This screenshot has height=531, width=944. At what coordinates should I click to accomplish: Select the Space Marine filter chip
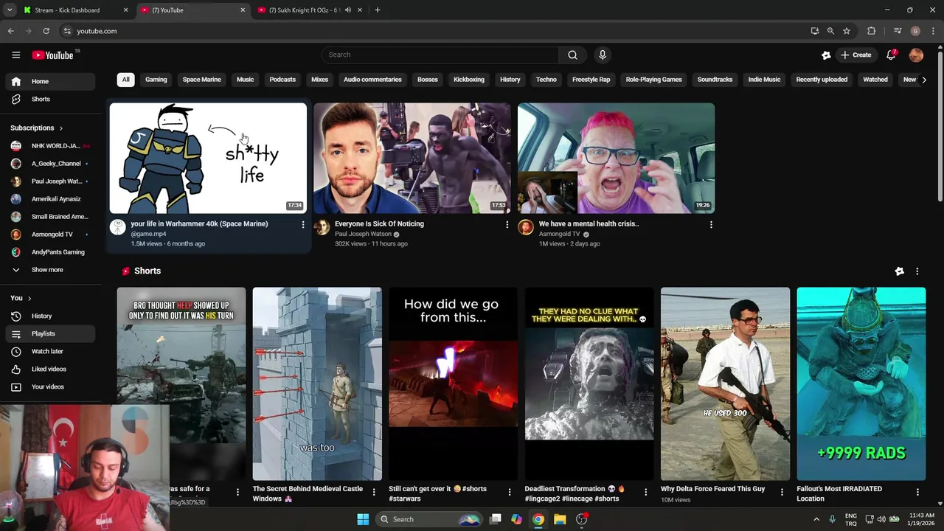(202, 80)
